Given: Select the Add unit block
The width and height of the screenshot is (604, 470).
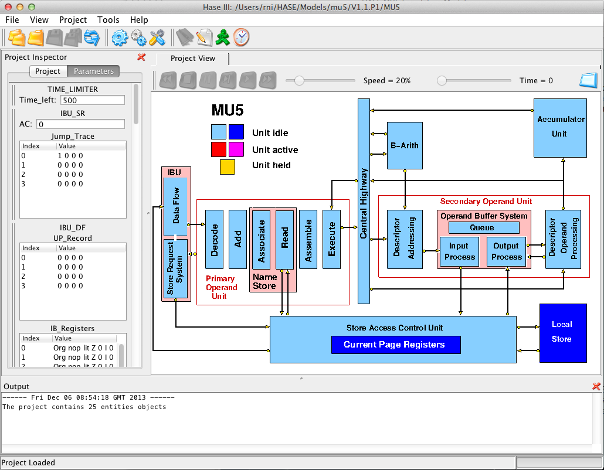Looking at the screenshot, I should point(237,239).
